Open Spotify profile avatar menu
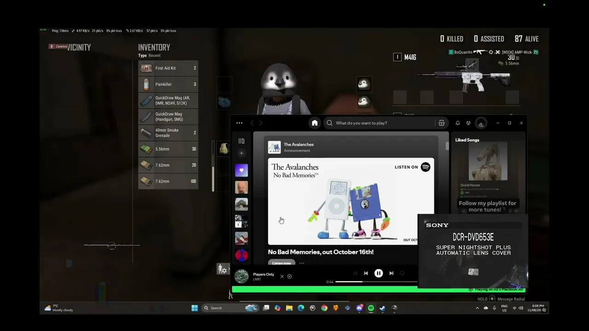 pyautogui.click(x=481, y=123)
